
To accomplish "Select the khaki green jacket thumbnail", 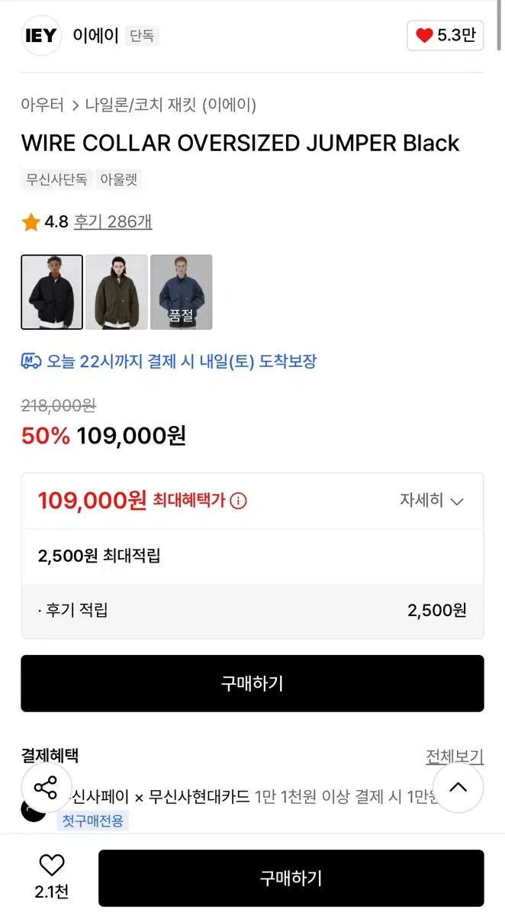I will [x=117, y=292].
